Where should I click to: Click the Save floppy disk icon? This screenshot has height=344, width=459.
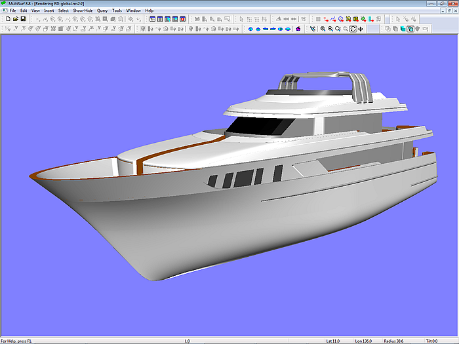point(23,19)
